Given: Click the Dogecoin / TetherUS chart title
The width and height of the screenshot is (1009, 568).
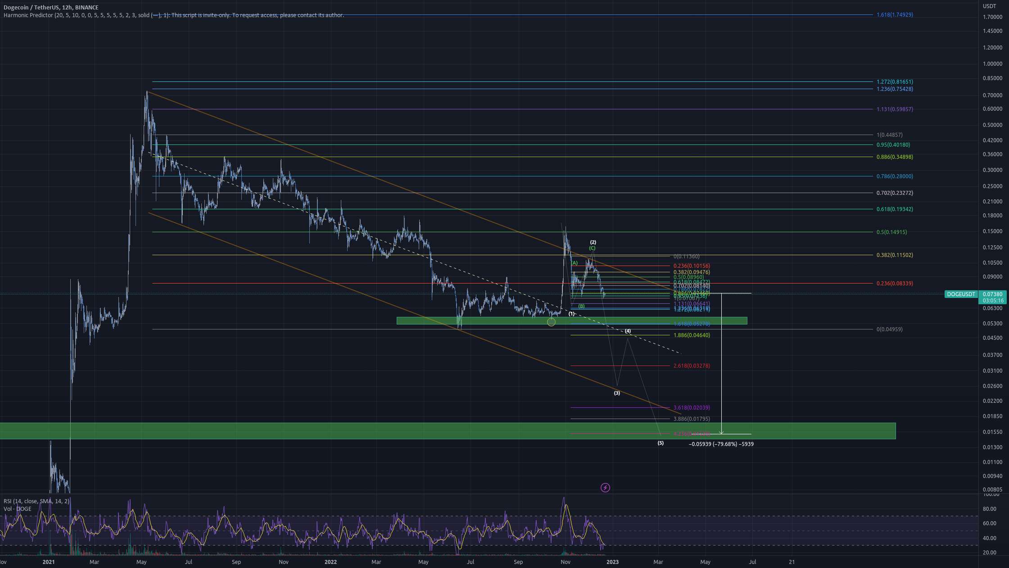Looking at the screenshot, I should click(51, 8).
